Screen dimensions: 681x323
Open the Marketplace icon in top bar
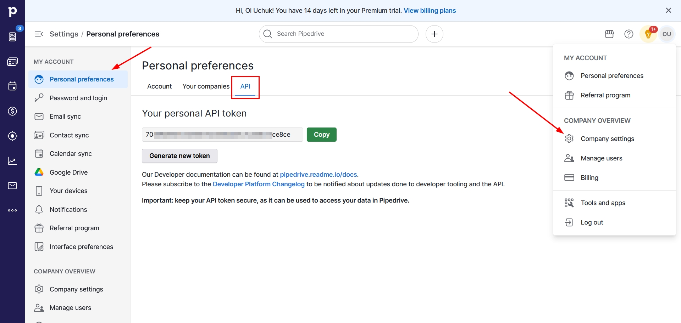(x=609, y=34)
